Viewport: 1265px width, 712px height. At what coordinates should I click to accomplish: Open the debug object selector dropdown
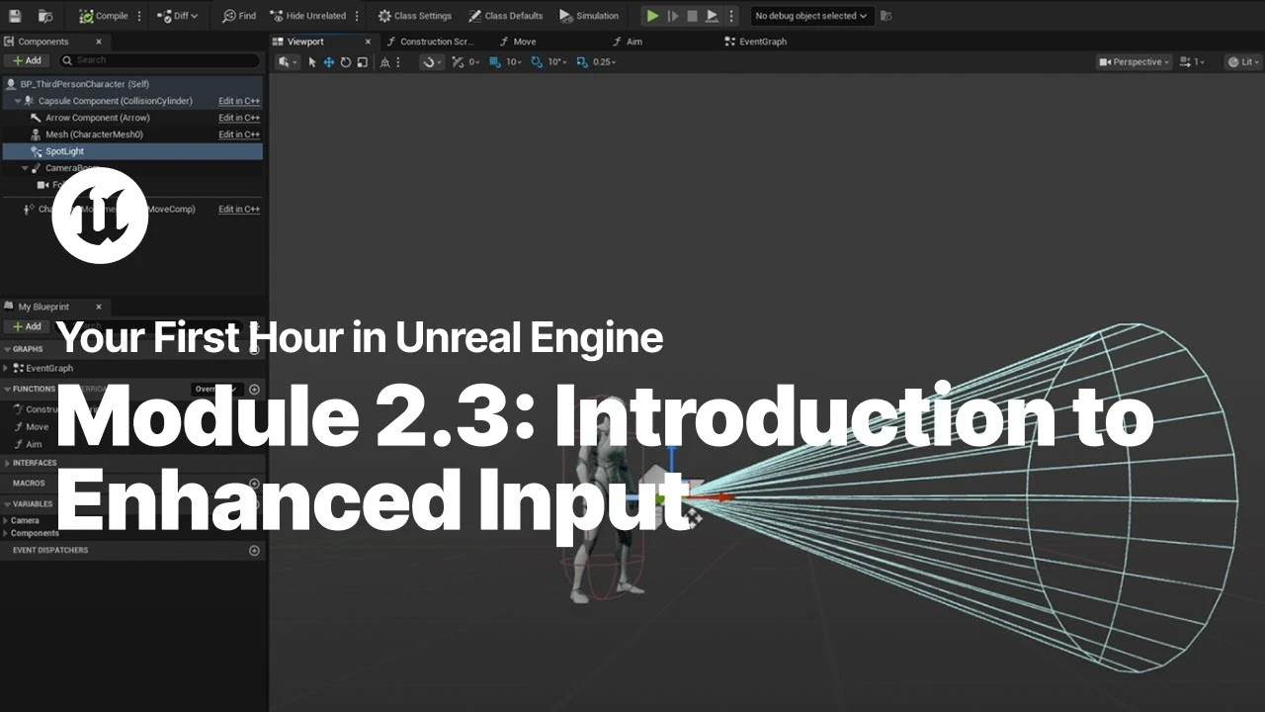pos(811,16)
